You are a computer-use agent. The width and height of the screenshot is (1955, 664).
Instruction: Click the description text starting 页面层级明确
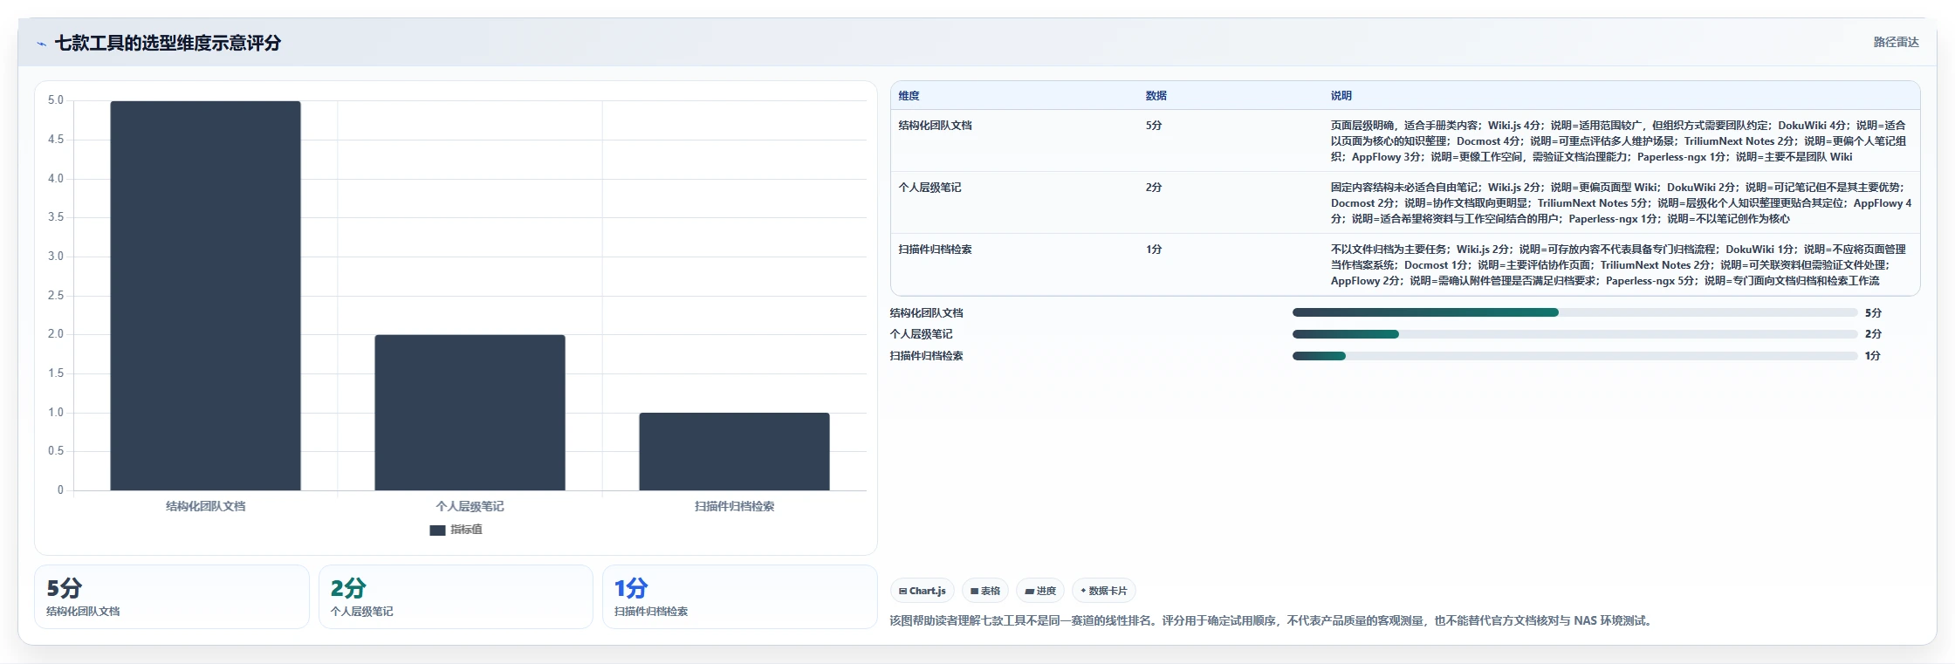point(1620,141)
